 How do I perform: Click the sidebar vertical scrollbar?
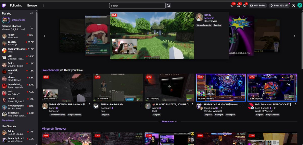[x=37, y=50]
